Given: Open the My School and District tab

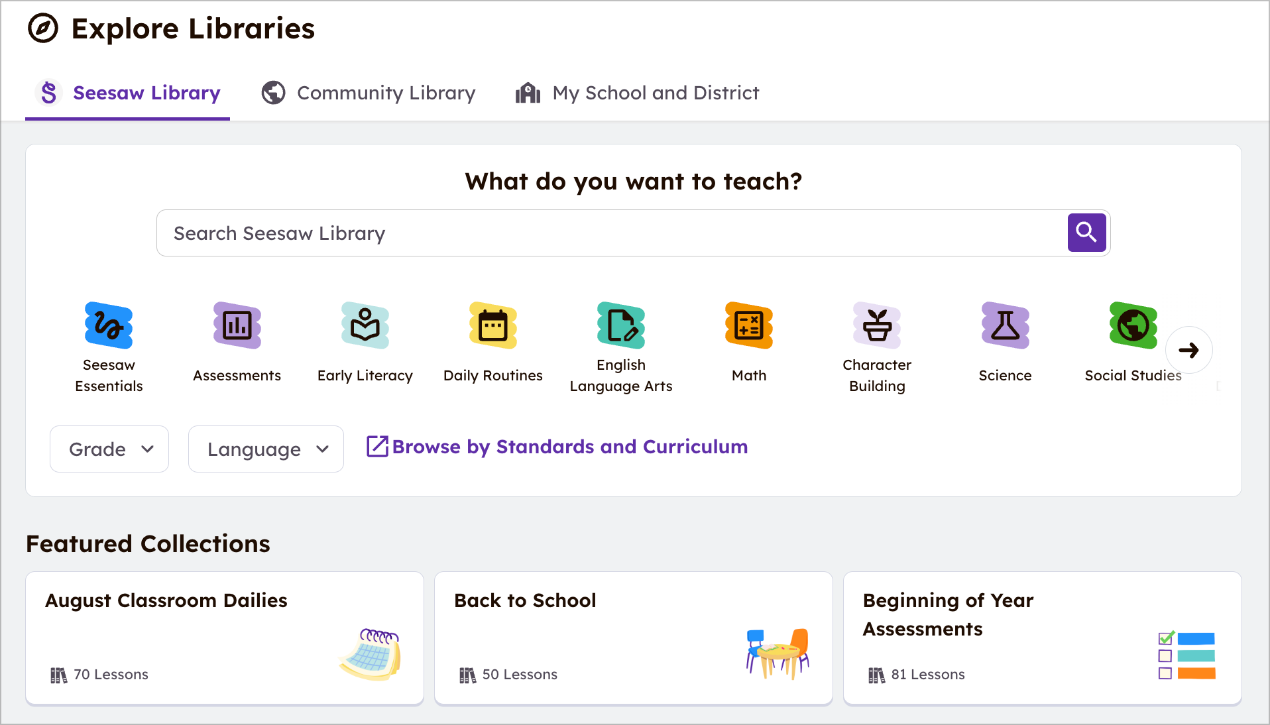Looking at the screenshot, I should (638, 93).
